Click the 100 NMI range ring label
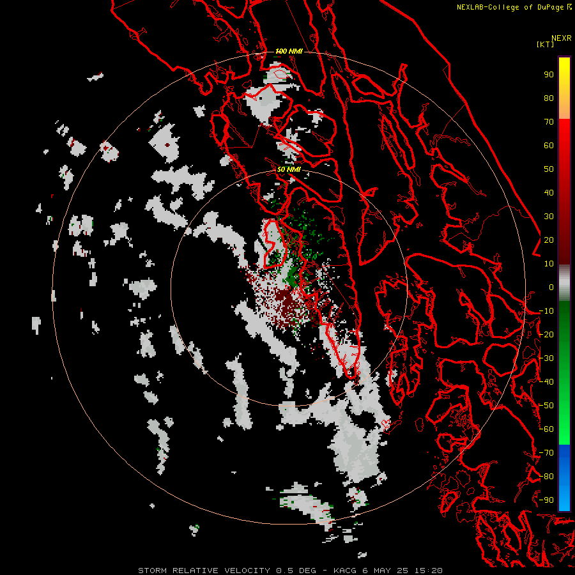575x575 pixels. pyautogui.click(x=289, y=51)
